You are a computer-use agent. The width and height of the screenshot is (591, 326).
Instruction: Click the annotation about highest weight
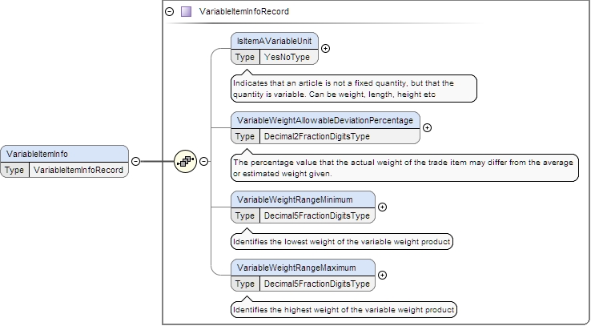(343, 309)
